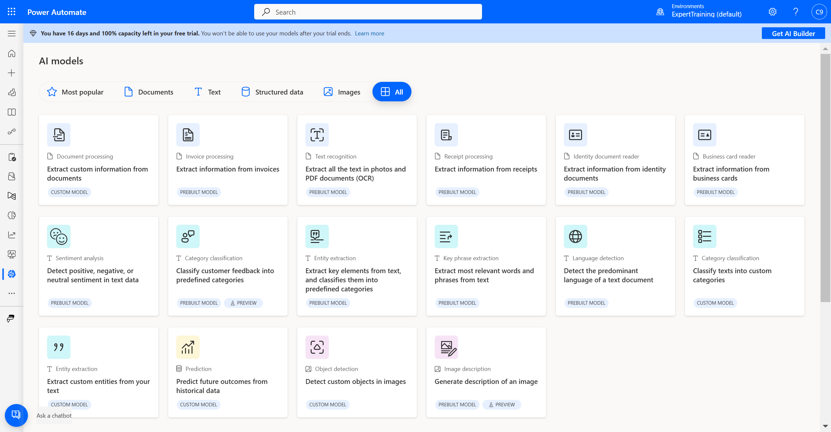831x432 pixels.
Task: Open Templates from the left navigation icons
Action: pos(11,92)
